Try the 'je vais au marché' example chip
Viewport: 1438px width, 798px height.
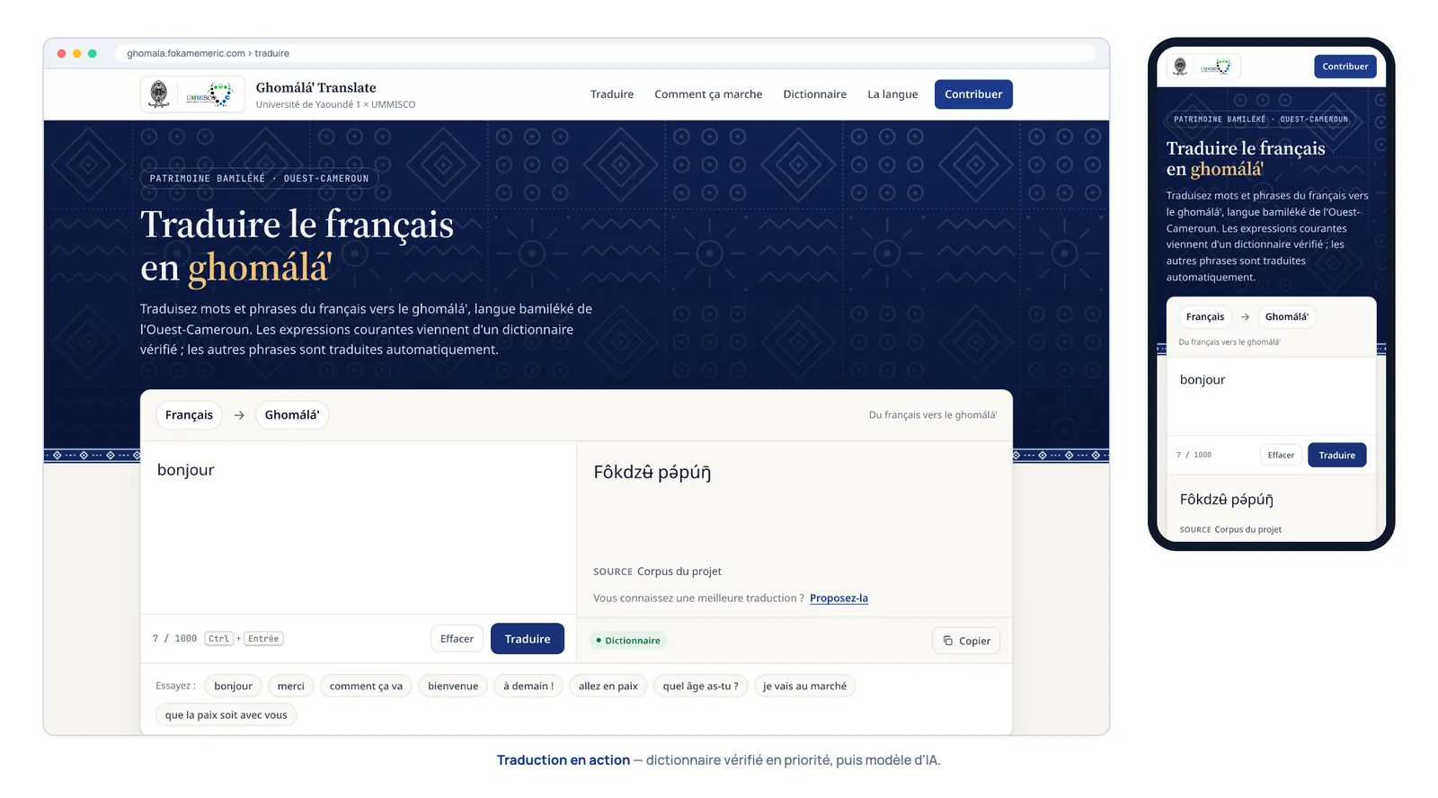click(804, 687)
